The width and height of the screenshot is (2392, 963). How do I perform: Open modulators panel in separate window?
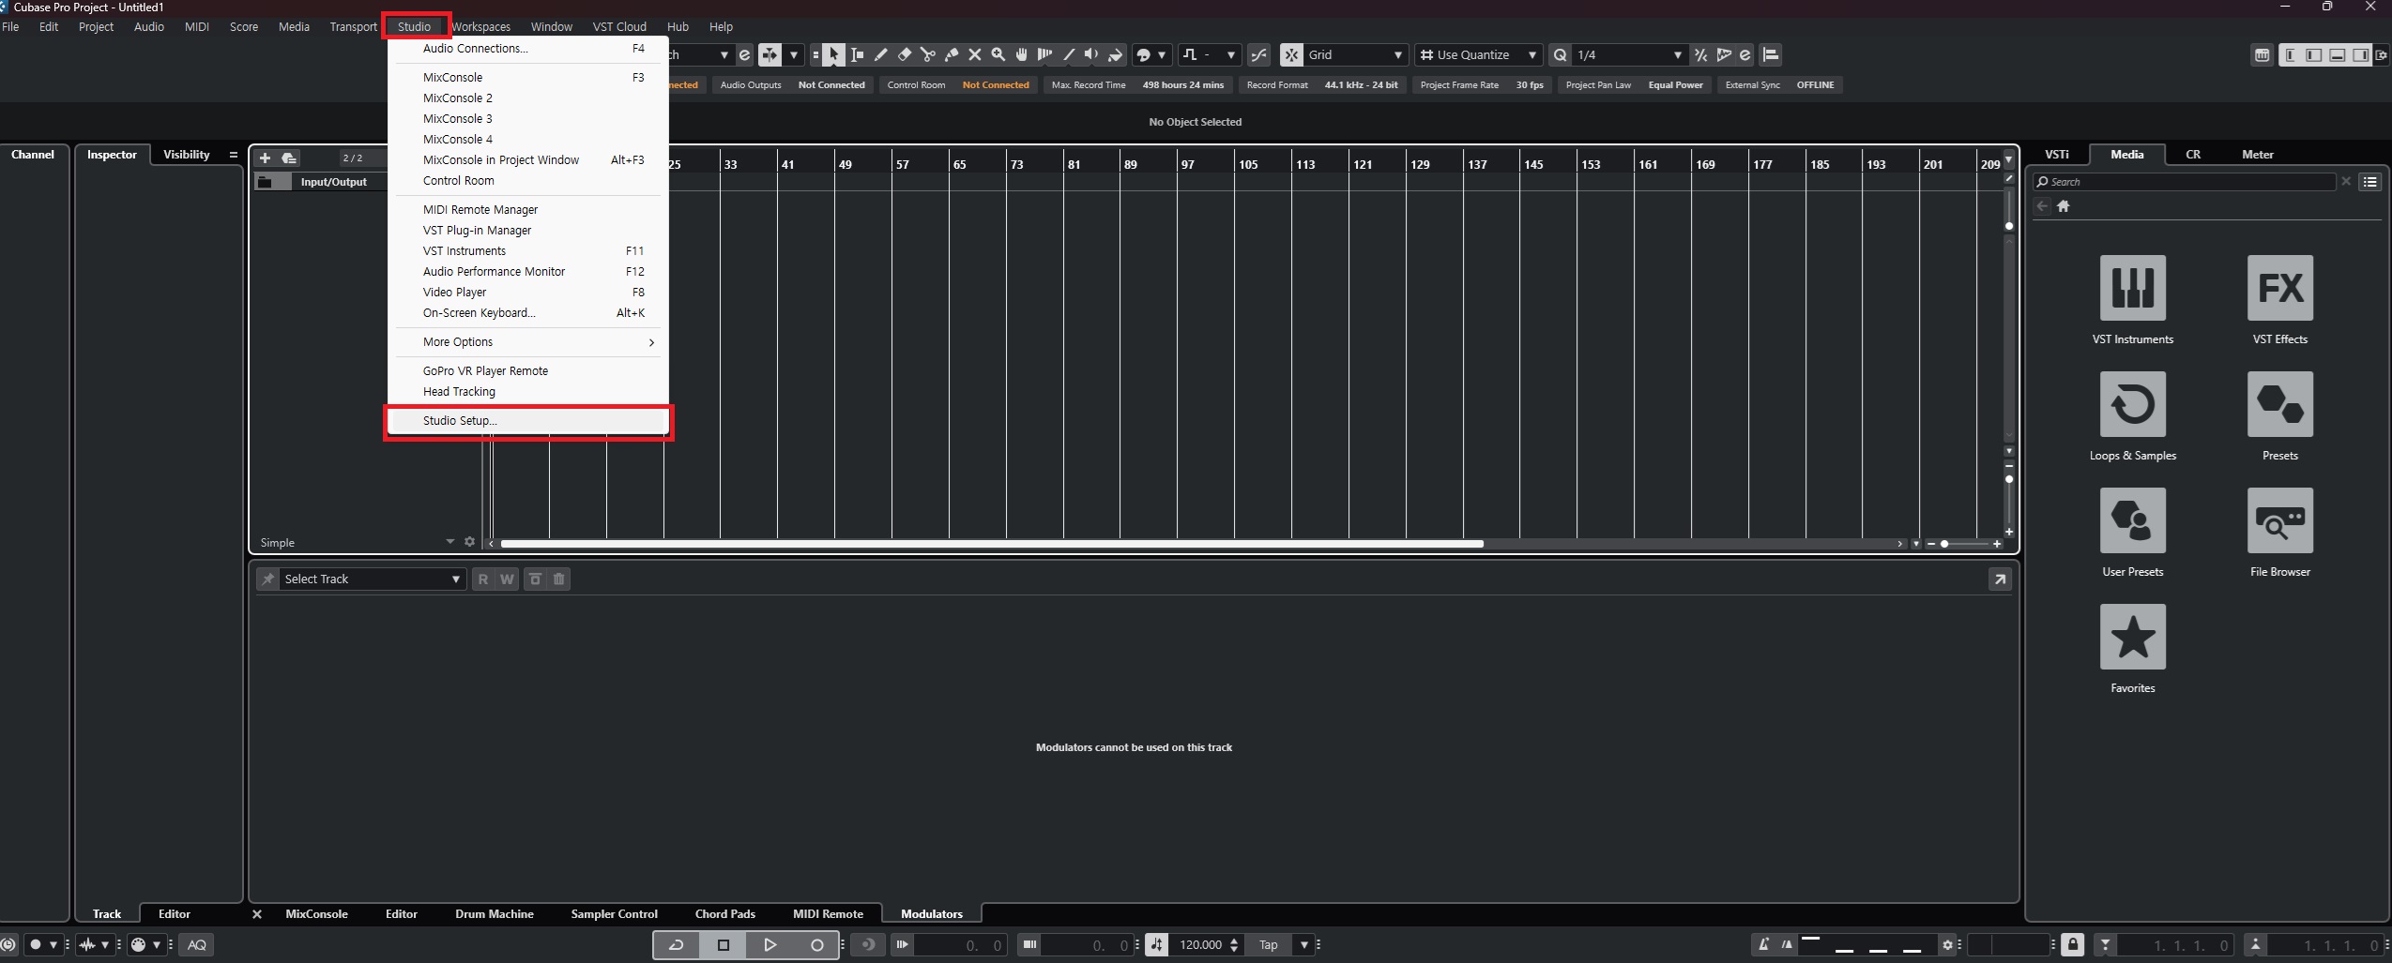[x=2000, y=579]
